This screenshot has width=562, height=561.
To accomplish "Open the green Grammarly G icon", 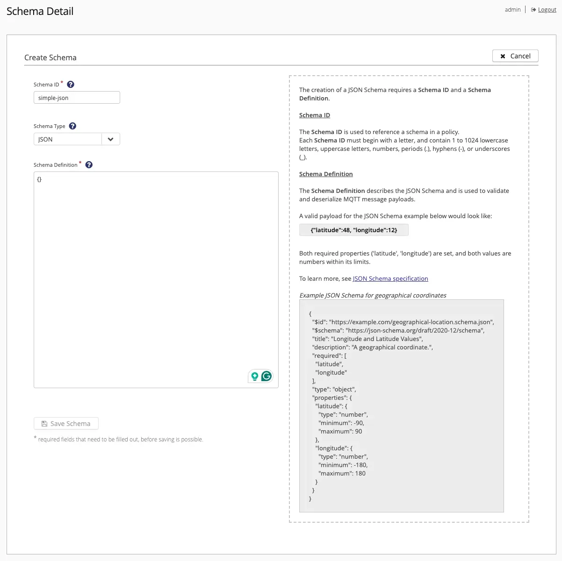I will pyautogui.click(x=267, y=376).
